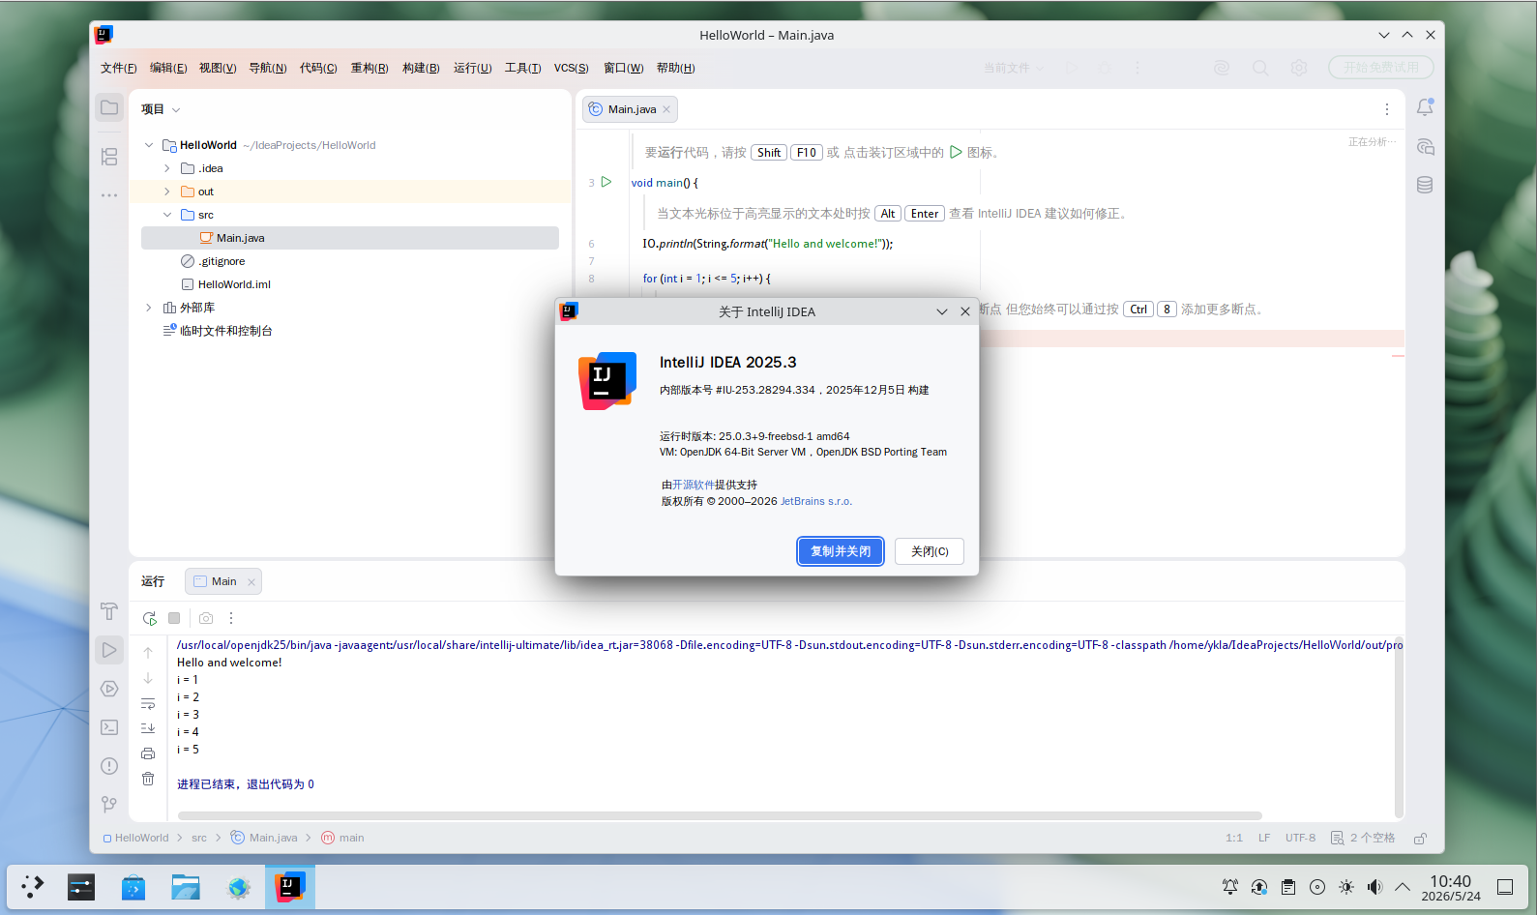Click the up stack trace arrow

[148, 653]
